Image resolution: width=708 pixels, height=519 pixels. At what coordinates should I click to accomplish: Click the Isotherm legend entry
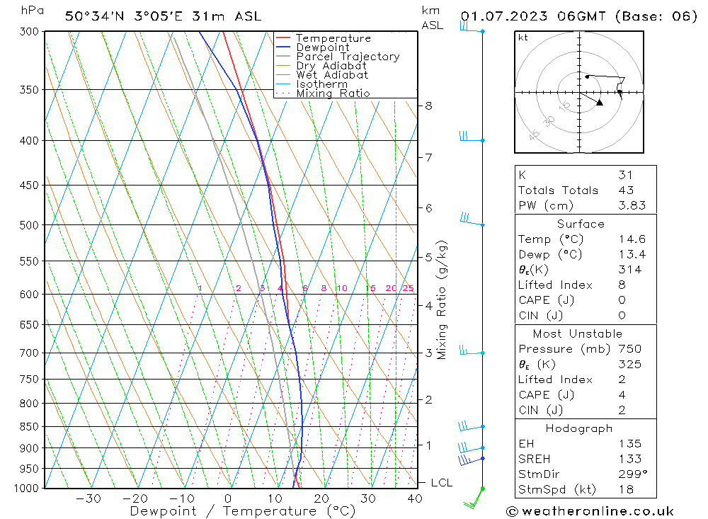click(x=312, y=84)
